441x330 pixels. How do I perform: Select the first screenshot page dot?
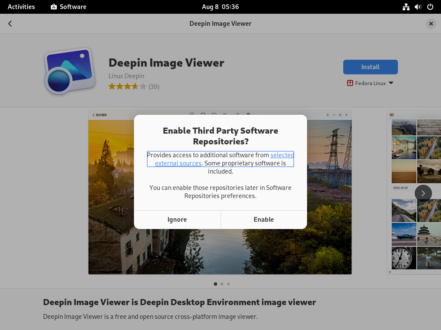[x=215, y=284]
